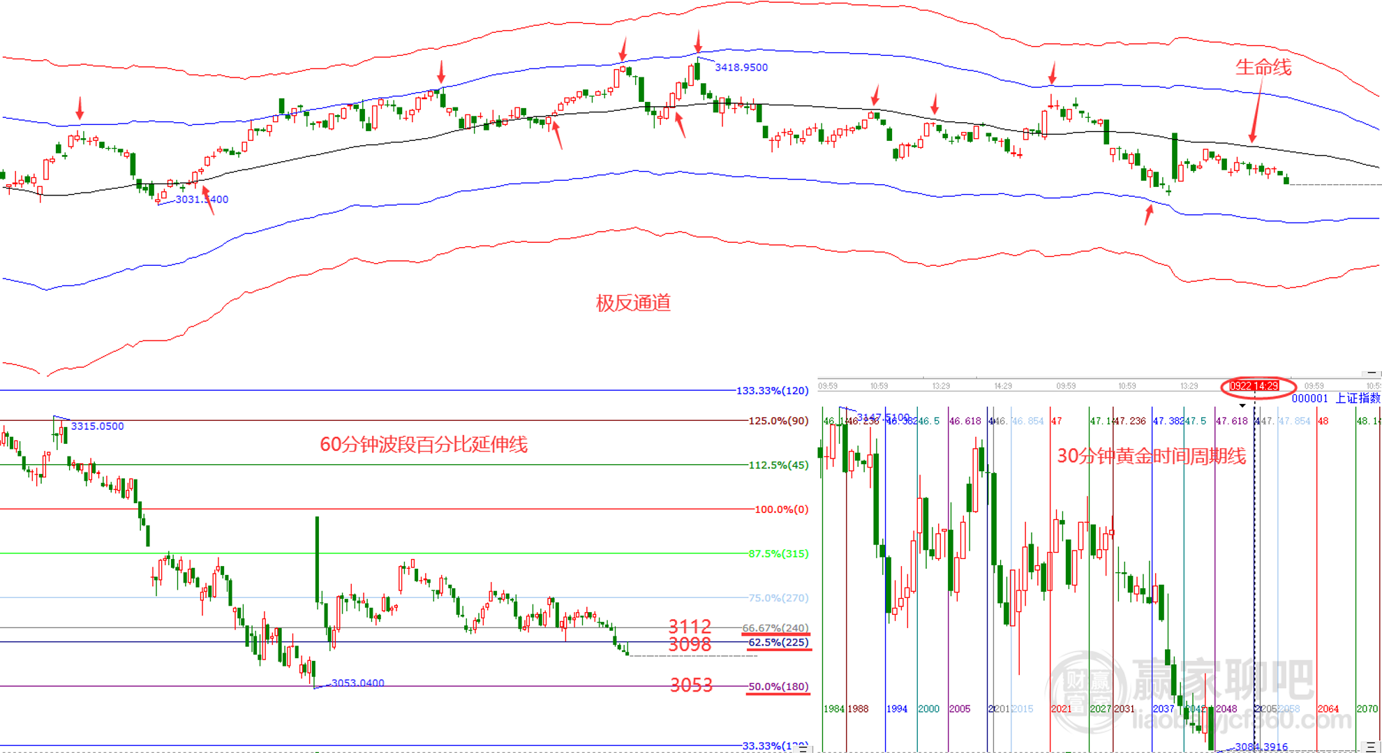Click the 2000 bar count label
The image size is (1382, 753).
[928, 709]
